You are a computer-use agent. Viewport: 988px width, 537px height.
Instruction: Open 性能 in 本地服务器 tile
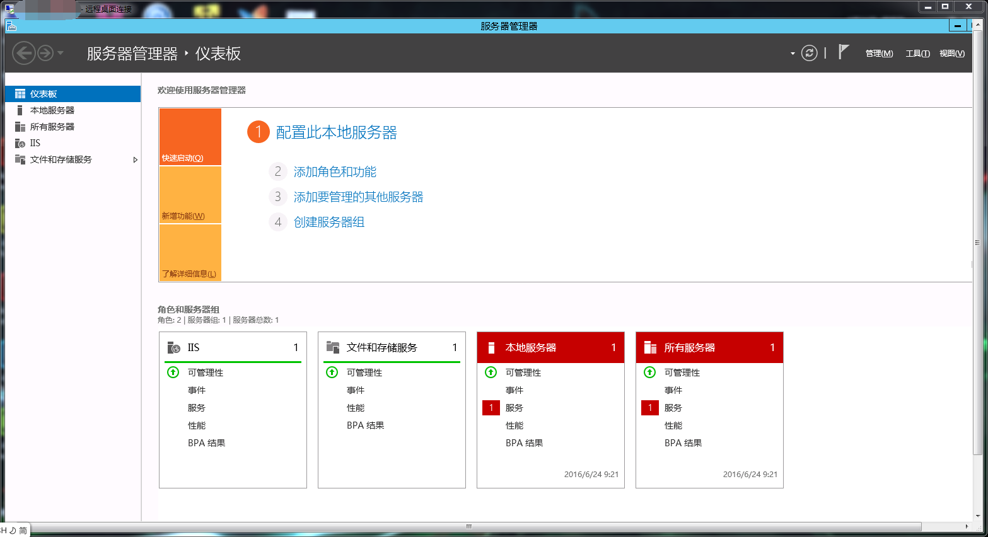tap(514, 425)
